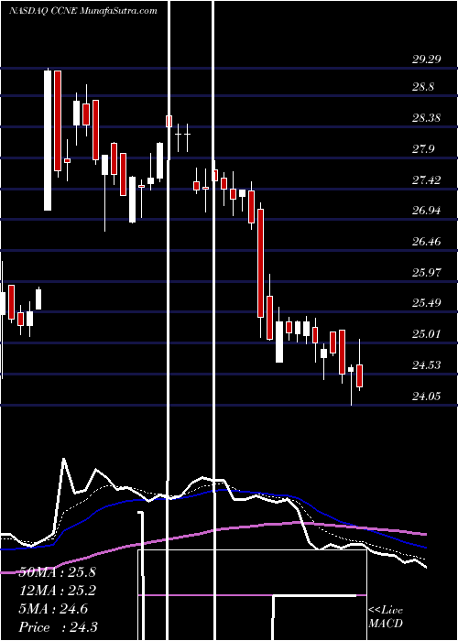The height and width of the screenshot is (641, 458).
Task: Click the <<Live MACD label
Action: point(386,617)
